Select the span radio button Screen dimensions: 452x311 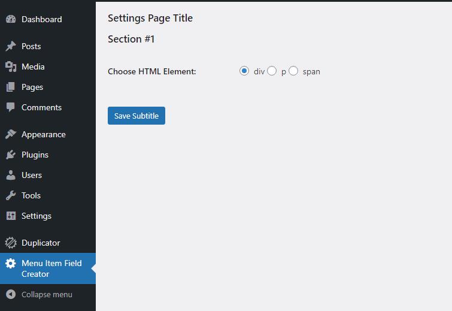click(293, 71)
